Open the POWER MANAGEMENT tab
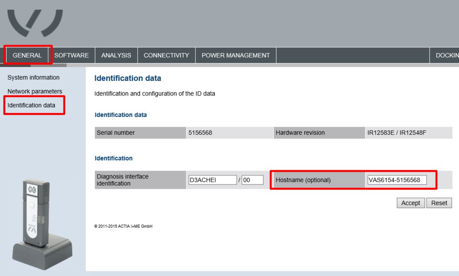Image resolution: width=459 pixels, height=276 pixels. (236, 55)
